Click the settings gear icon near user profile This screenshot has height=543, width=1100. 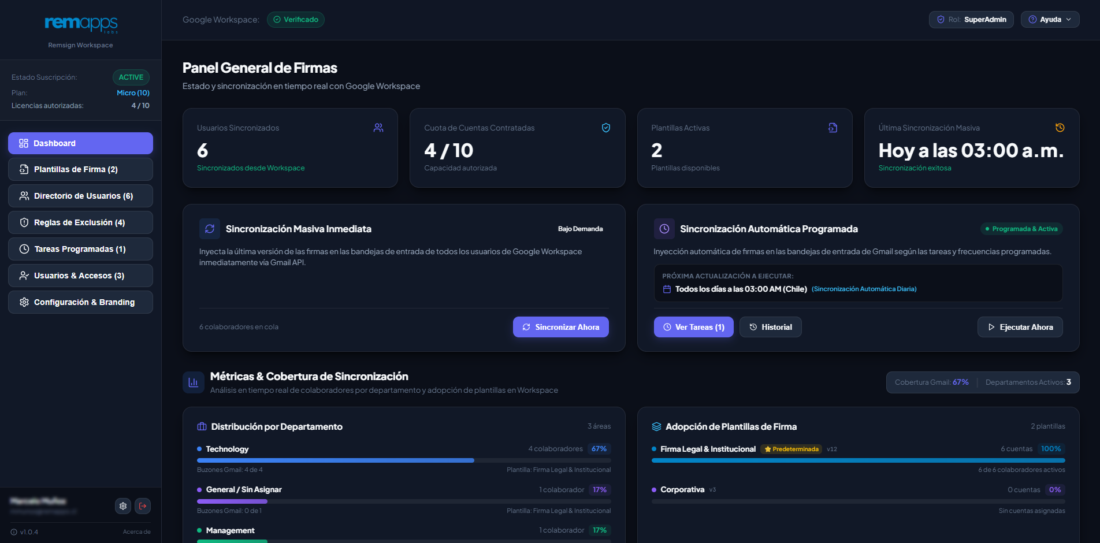(123, 506)
